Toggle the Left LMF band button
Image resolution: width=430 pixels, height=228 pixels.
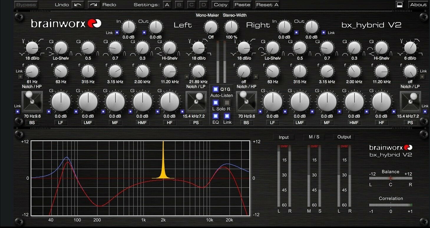[88, 123]
